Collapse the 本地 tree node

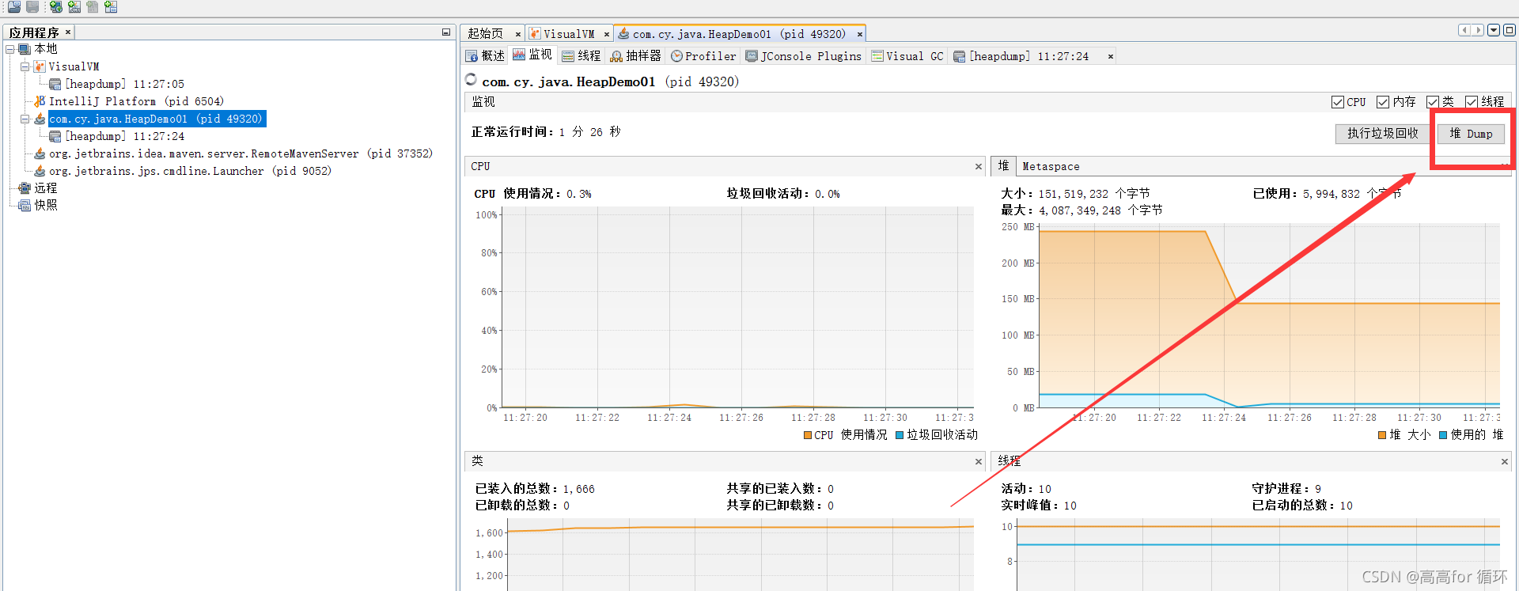(x=10, y=49)
